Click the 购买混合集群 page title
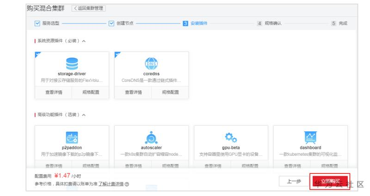 (45, 8)
